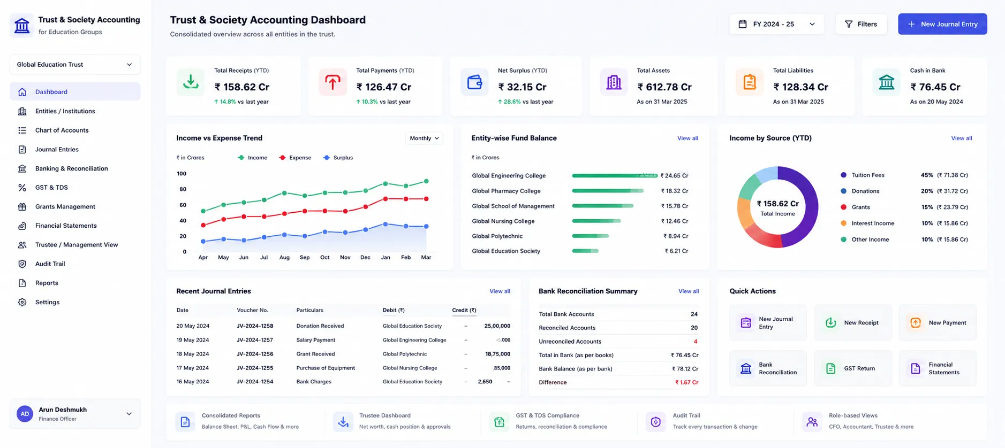Image resolution: width=1005 pixels, height=448 pixels.
Task: Click the Cash in Bank building icon
Action: [x=886, y=82]
